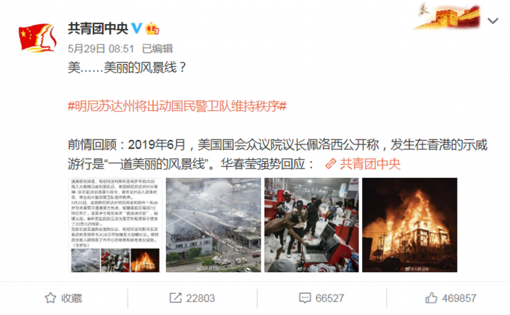Open the 明尼苏达州 hashtag topic

177,106
